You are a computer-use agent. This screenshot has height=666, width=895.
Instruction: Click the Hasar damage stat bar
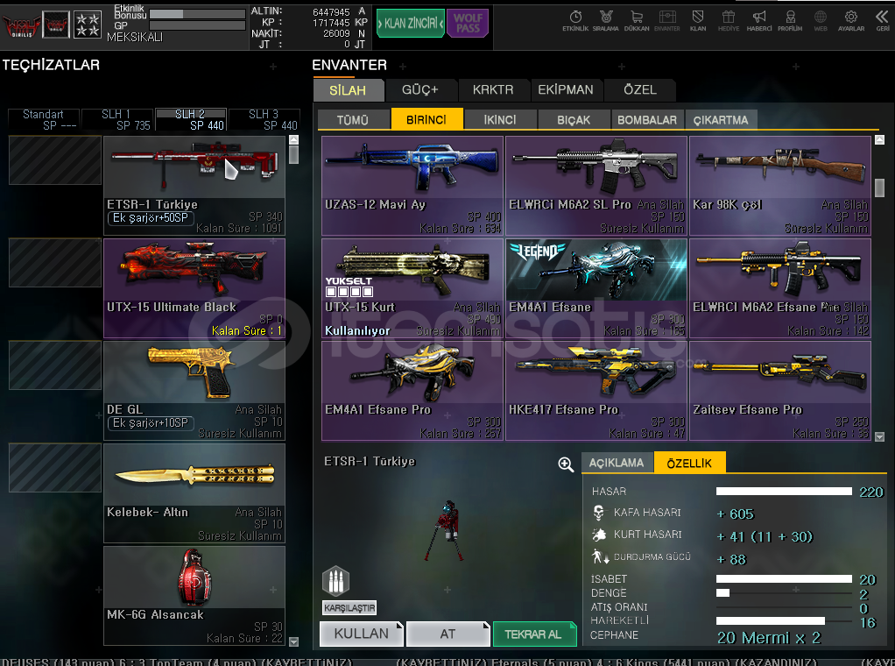[x=784, y=492]
